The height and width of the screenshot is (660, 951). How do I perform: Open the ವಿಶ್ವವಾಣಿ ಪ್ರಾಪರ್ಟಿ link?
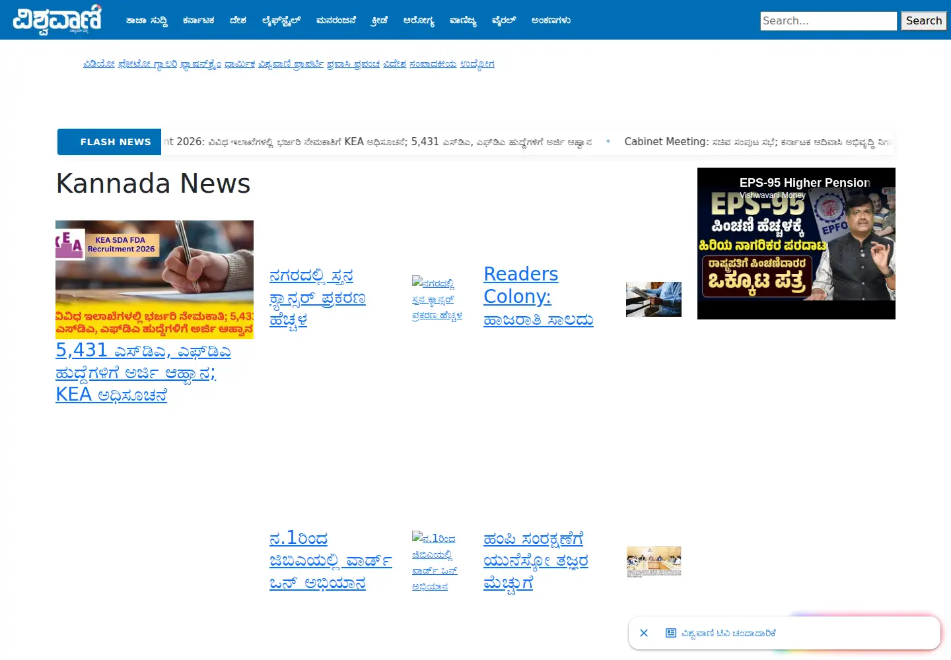tap(291, 64)
